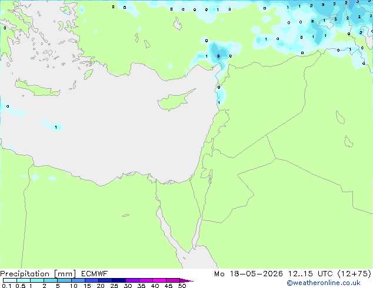Pick legend swatch between 5 and 10
The height and width of the screenshot is (288, 373).
click(64, 280)
